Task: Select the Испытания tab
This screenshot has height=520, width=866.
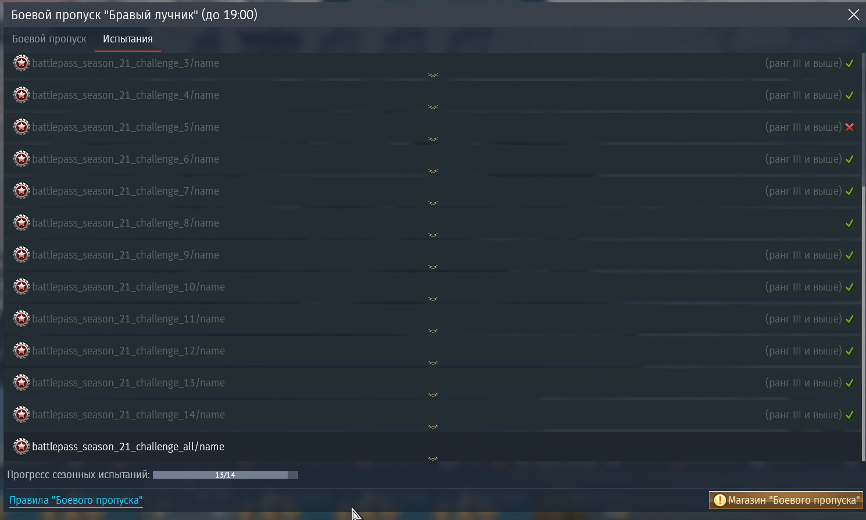Action: (128, 39)
